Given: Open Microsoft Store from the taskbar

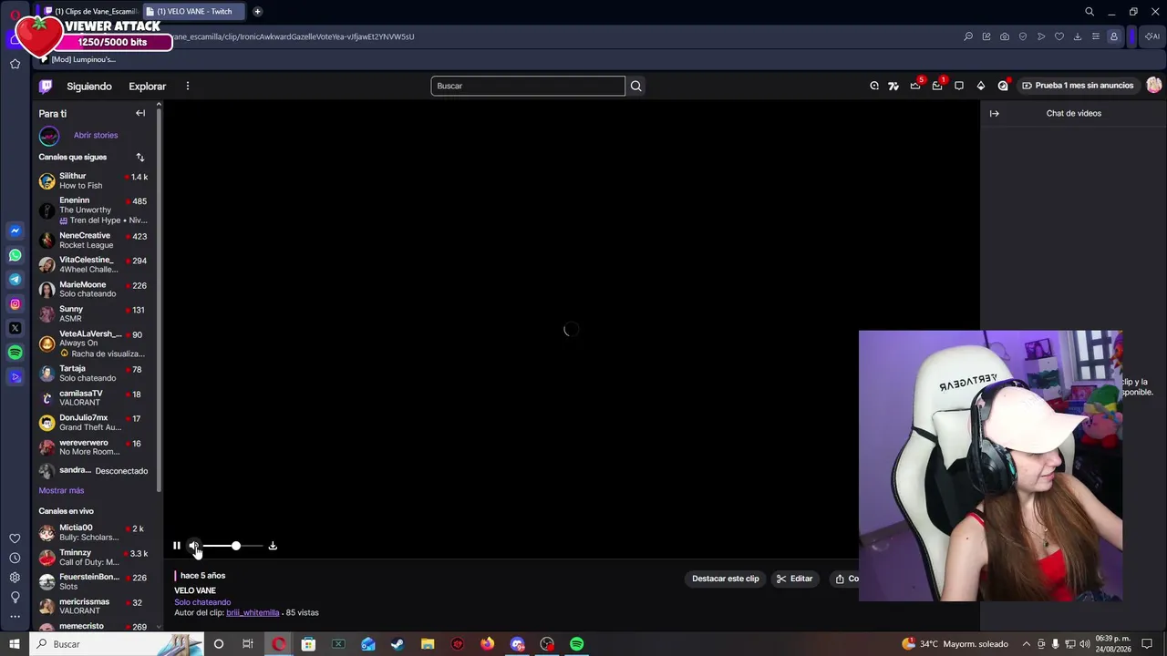Looking at the screenshot, I should [x=308, y=644].
